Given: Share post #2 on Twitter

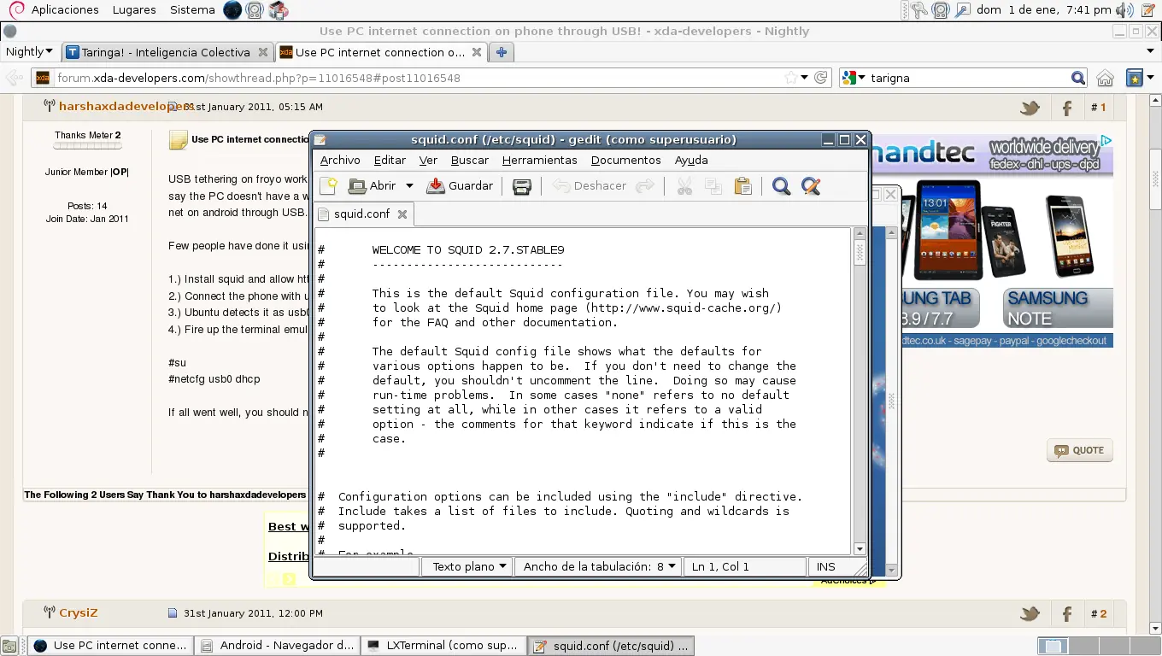Looking at the screenshot, I should point(1030,613).
